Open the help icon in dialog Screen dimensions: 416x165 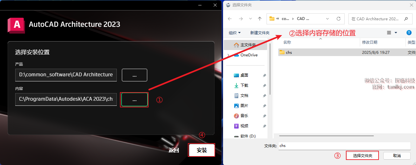pyautogui.click(x=409, y=33)
